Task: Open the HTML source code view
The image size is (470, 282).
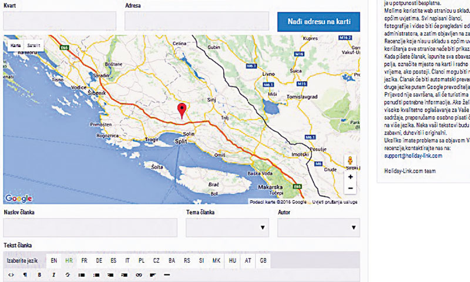Action: pyautogui.click(x=11, y=274)
